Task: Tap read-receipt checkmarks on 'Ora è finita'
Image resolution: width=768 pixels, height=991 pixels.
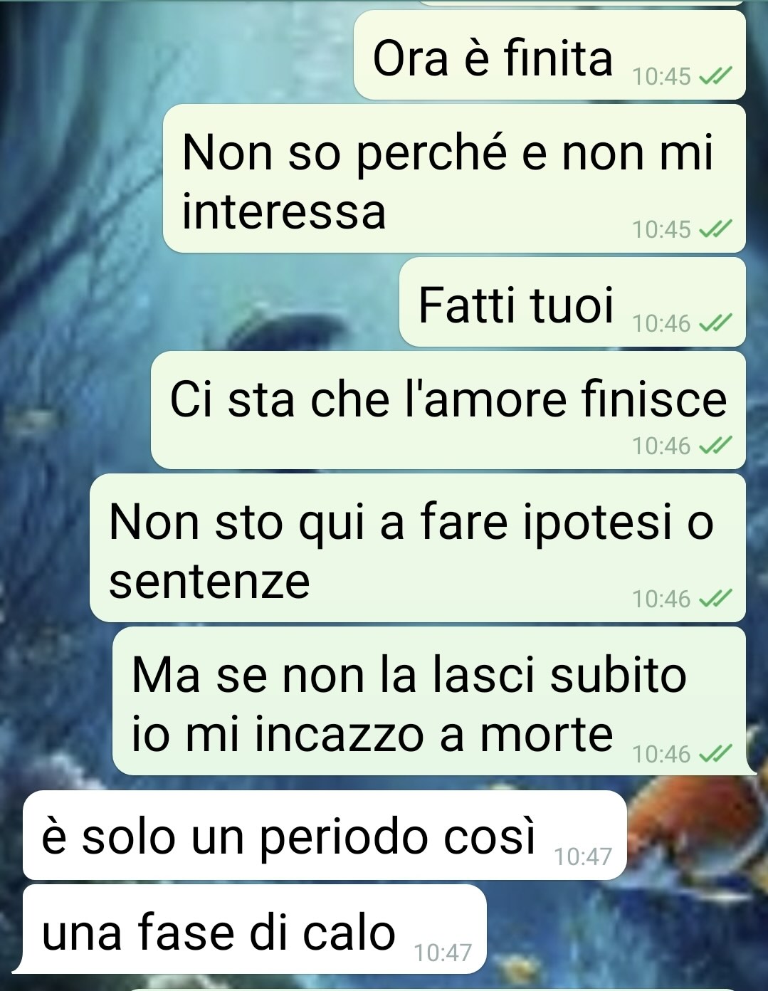Action: pos(715,75)
